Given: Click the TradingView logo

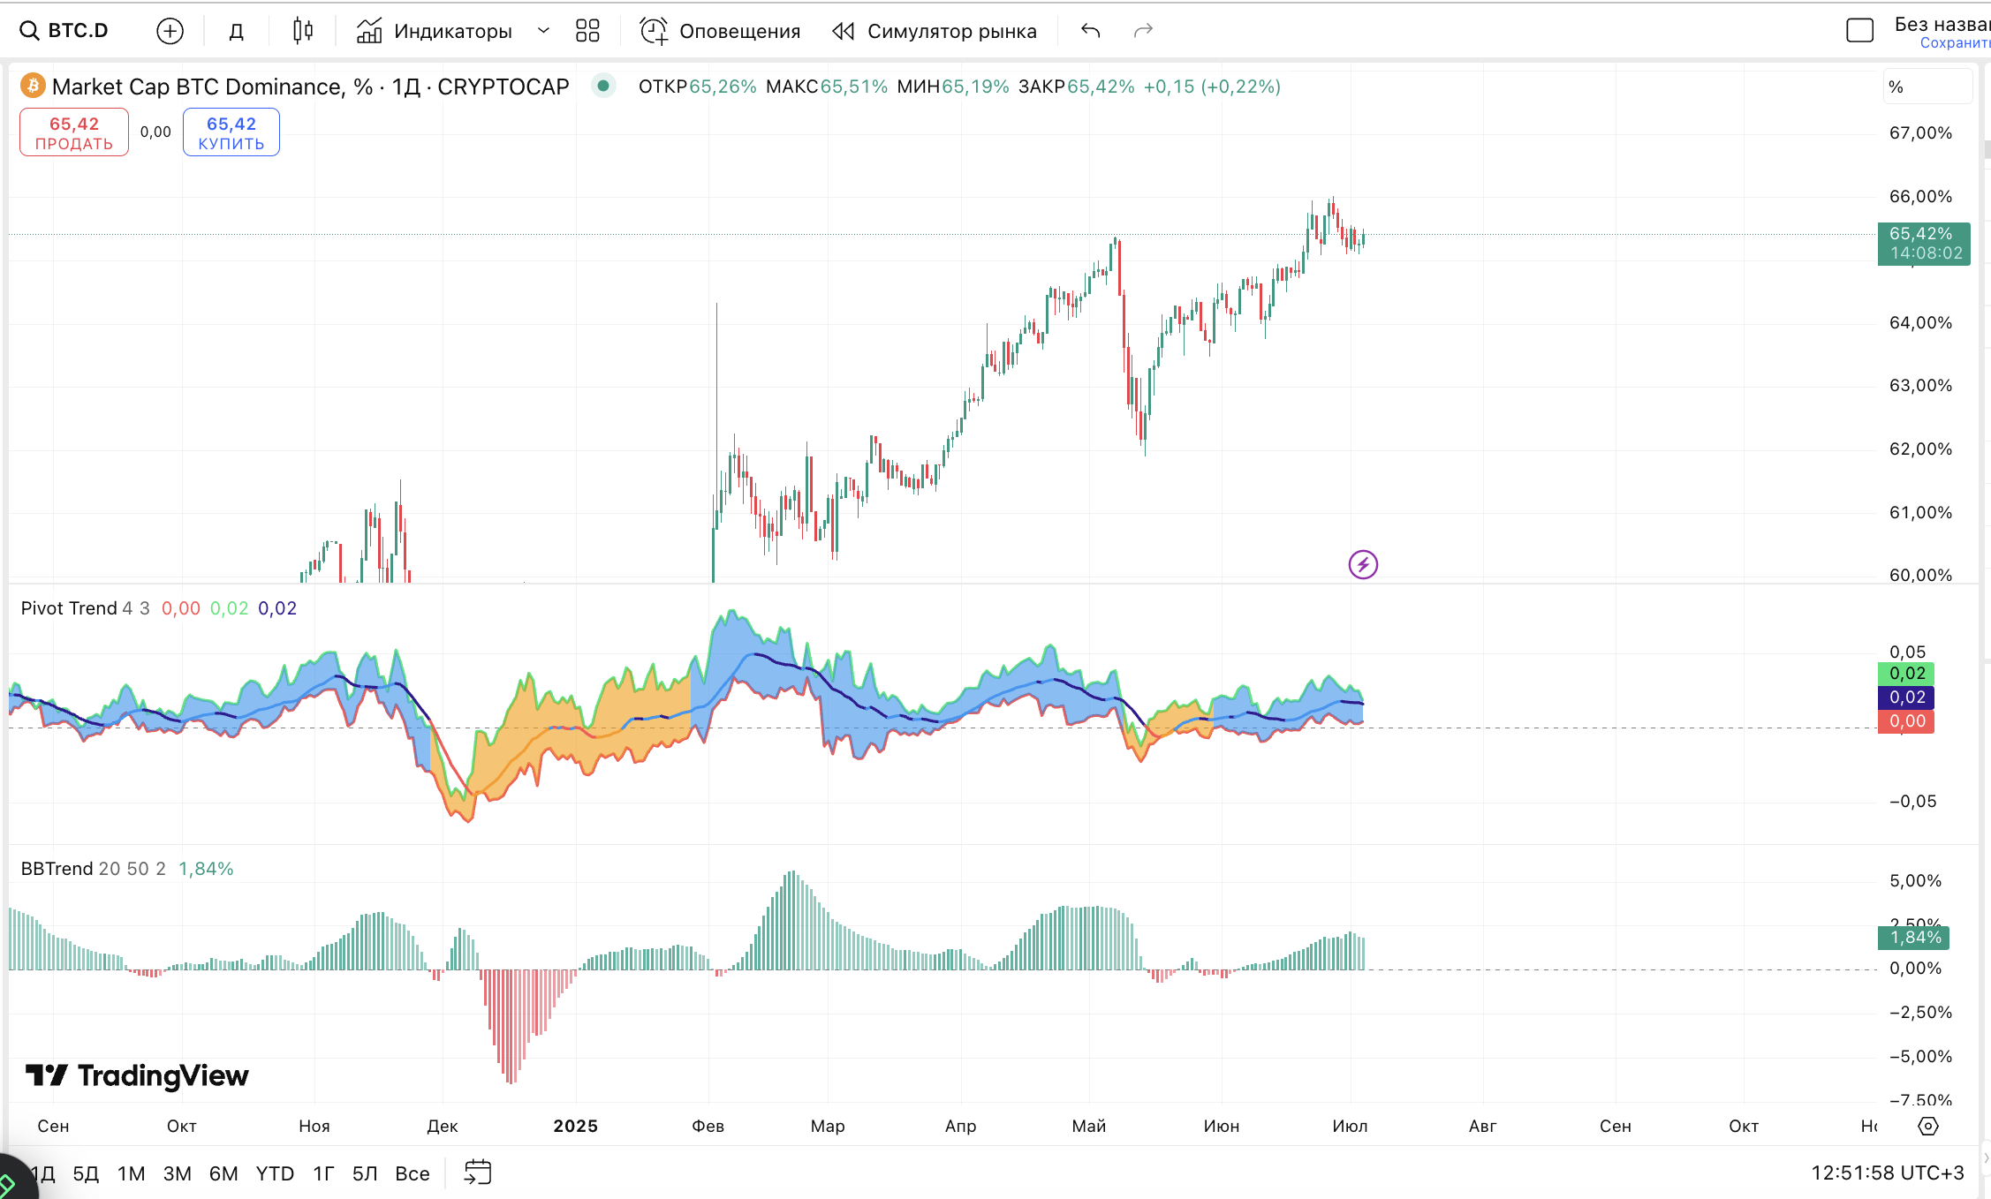Looking at the screenshot, I should (x=137, y=1075).
